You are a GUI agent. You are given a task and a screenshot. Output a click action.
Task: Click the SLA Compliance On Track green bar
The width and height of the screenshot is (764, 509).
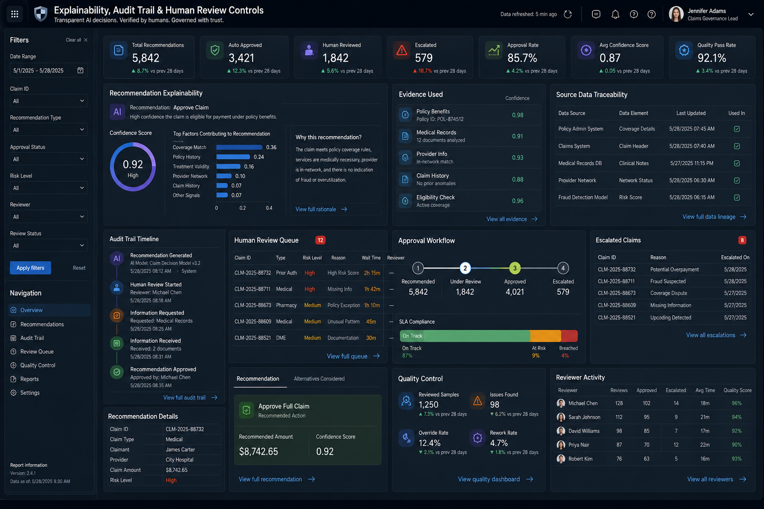tap(465, 336)
